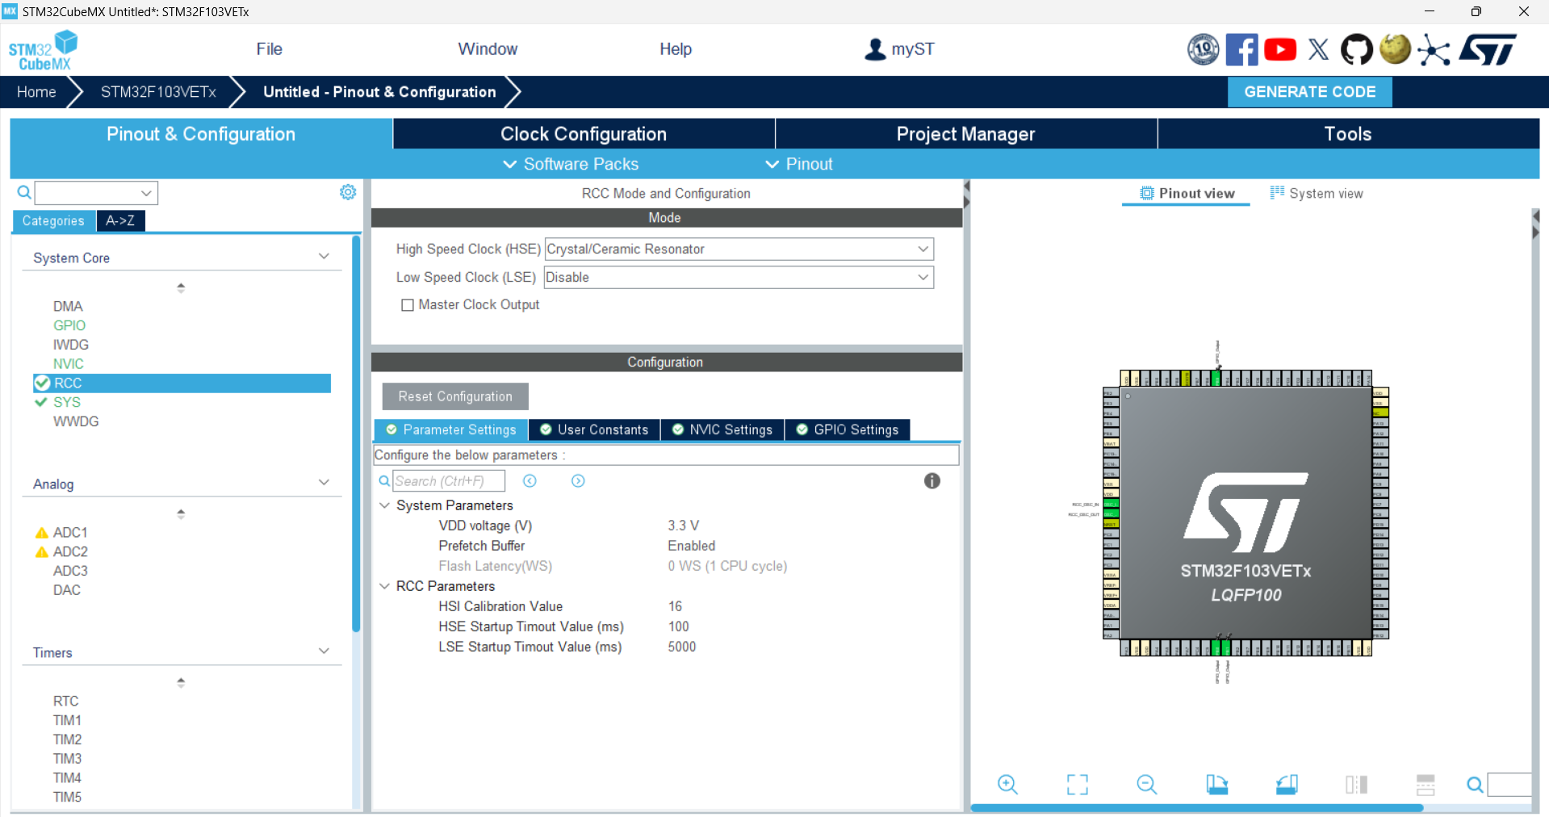This screenshot has height=817, width=1549.
Task: Click the GENERATE CODE button
Action: (1309, 92)
